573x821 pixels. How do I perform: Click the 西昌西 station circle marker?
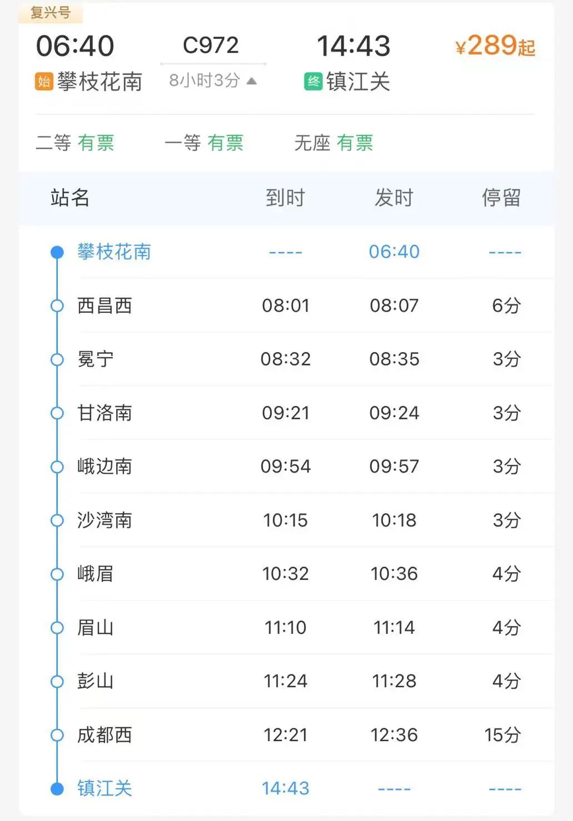pyautogui.click(x=57, y=306)
